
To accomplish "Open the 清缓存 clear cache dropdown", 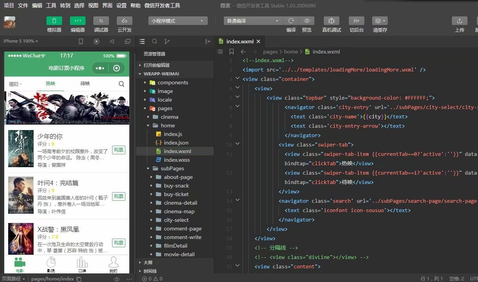I will (380, 21).
